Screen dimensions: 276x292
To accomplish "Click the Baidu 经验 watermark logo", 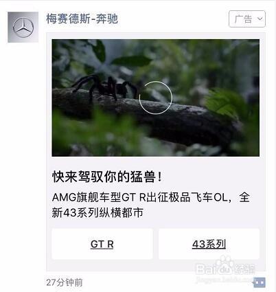I will click(x=225, y=269).
